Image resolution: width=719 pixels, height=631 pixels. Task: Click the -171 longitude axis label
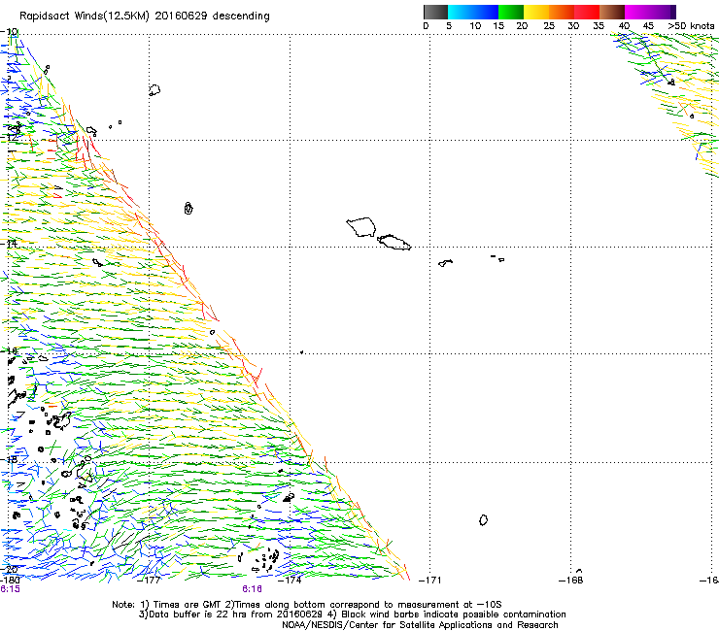click(430, 581)
